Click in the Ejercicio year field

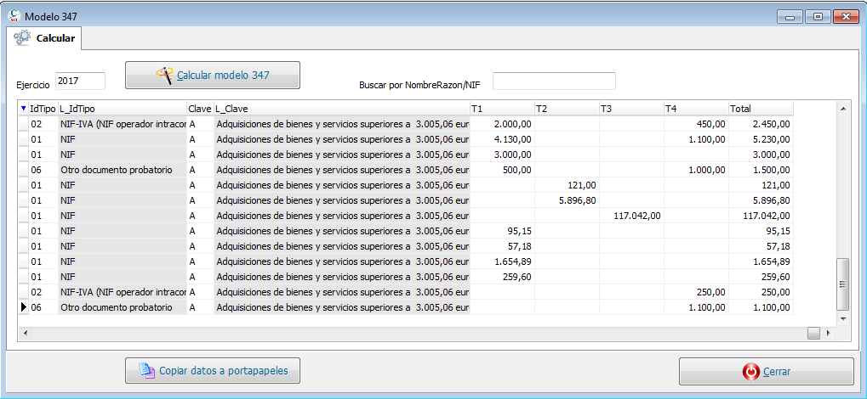coord(80,81)
